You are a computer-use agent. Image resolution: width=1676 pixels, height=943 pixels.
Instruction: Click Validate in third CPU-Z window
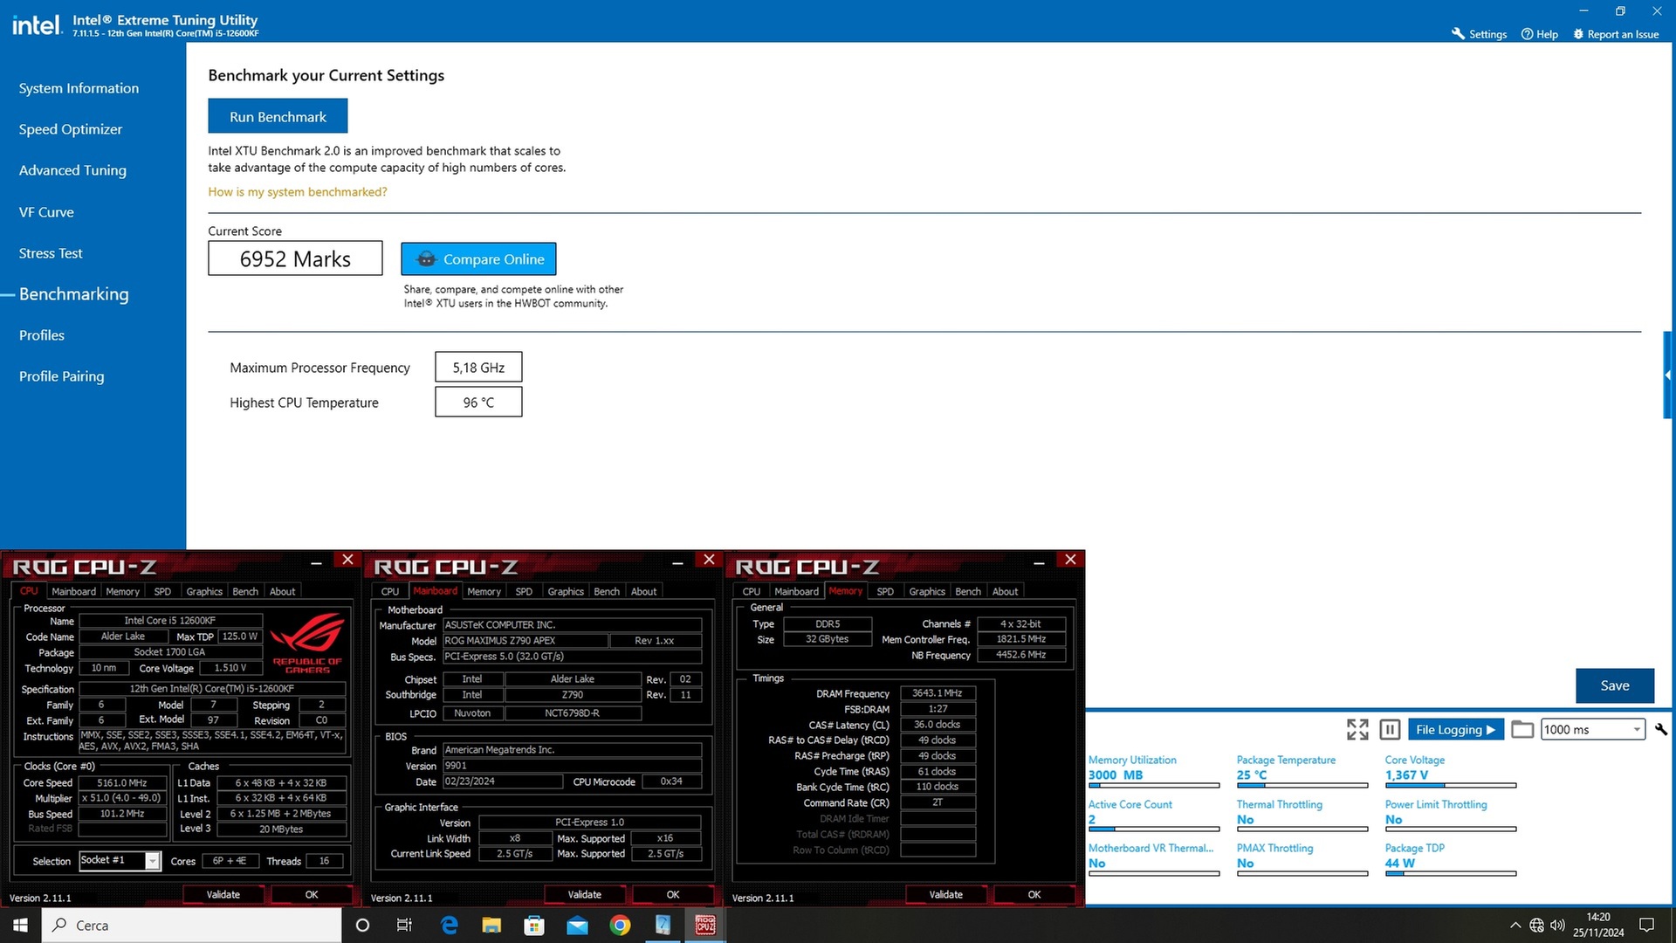(x=945, y=894)
